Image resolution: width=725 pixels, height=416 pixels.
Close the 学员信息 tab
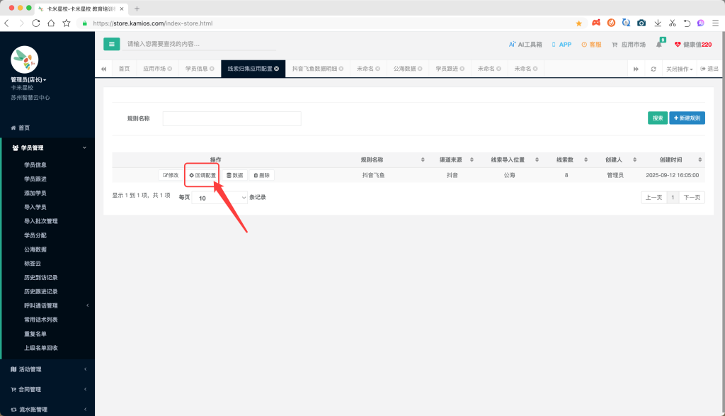pyautogui.click(x=212, y=69)
